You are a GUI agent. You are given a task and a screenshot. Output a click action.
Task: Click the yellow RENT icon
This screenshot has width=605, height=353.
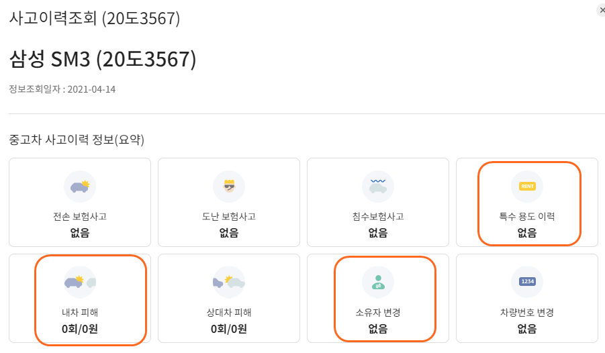pyautogui.click(x=527, y=187)
